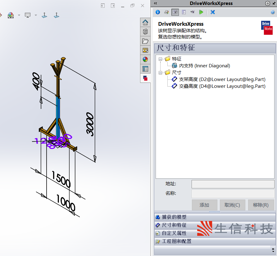Image resolution: width=277 pixels, height=256 pixels.
Task: Select the DriveWorksXpress red-blue tab icon
Action: point(145,78)
